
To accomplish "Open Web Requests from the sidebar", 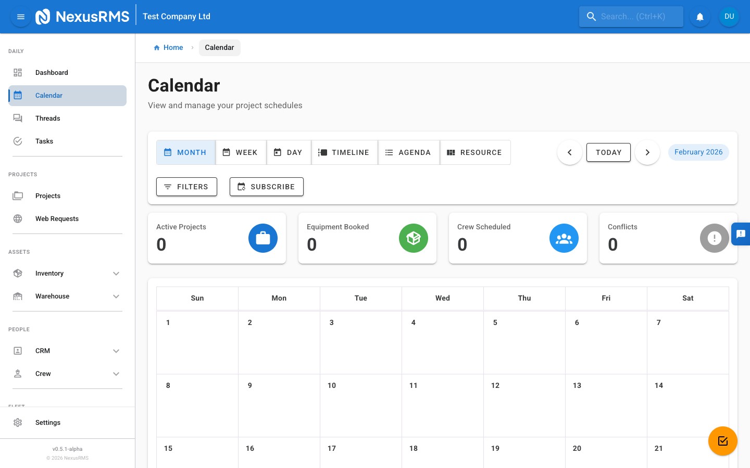I will 57,218.
